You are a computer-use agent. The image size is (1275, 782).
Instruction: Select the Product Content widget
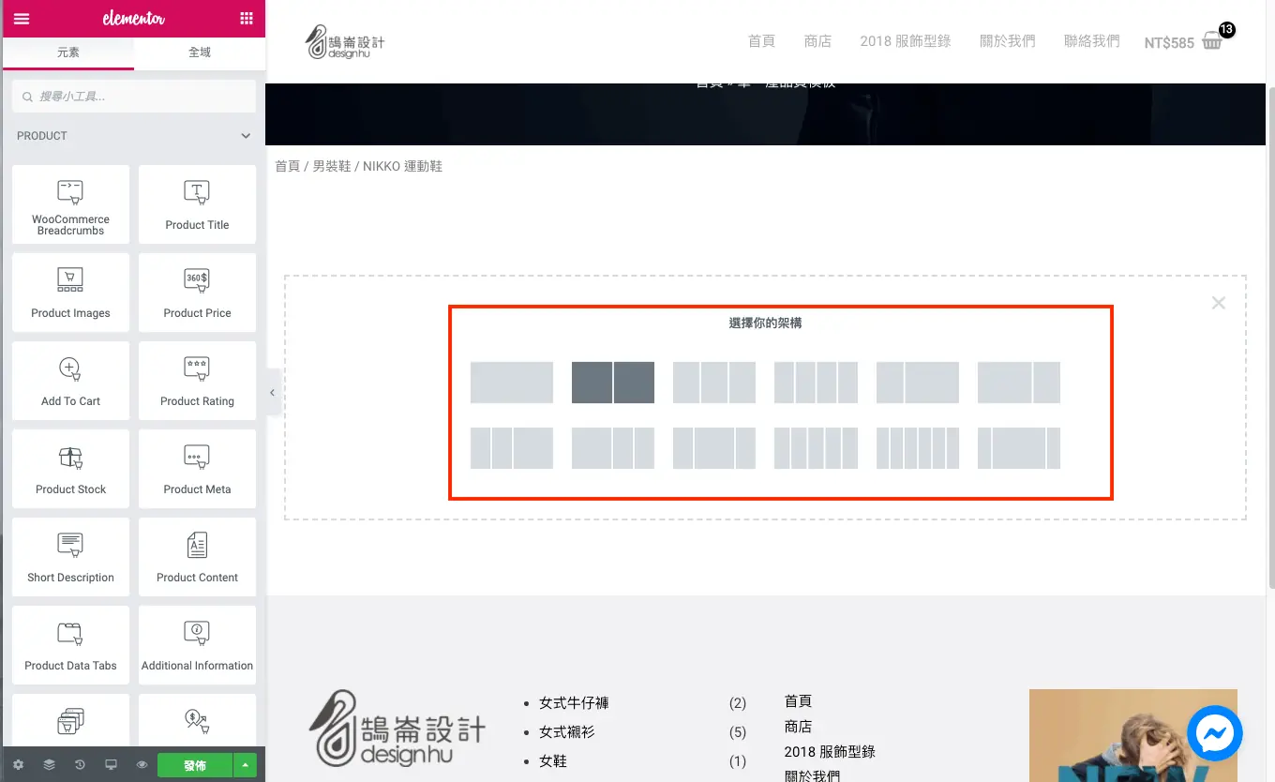(x=197, y=557)
